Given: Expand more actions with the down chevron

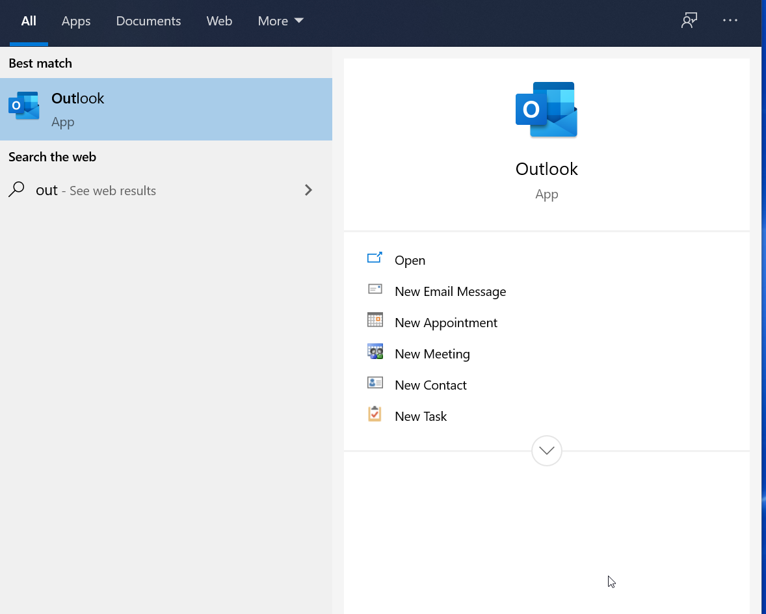Looking at the screenshot, I should pos(546,450).
